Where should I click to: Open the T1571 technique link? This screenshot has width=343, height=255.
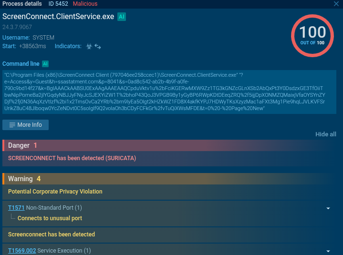click(16, 208)
